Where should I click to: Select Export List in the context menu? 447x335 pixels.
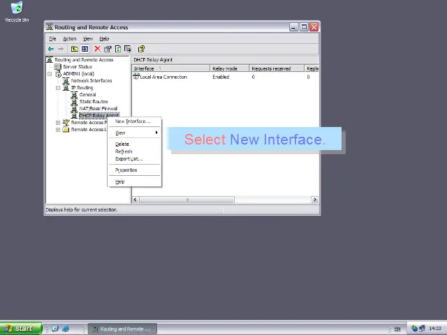click(129, 159)
